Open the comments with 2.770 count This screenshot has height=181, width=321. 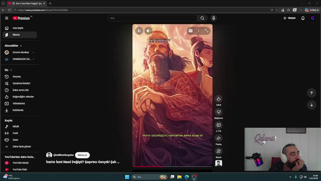(x=219, y=125)
